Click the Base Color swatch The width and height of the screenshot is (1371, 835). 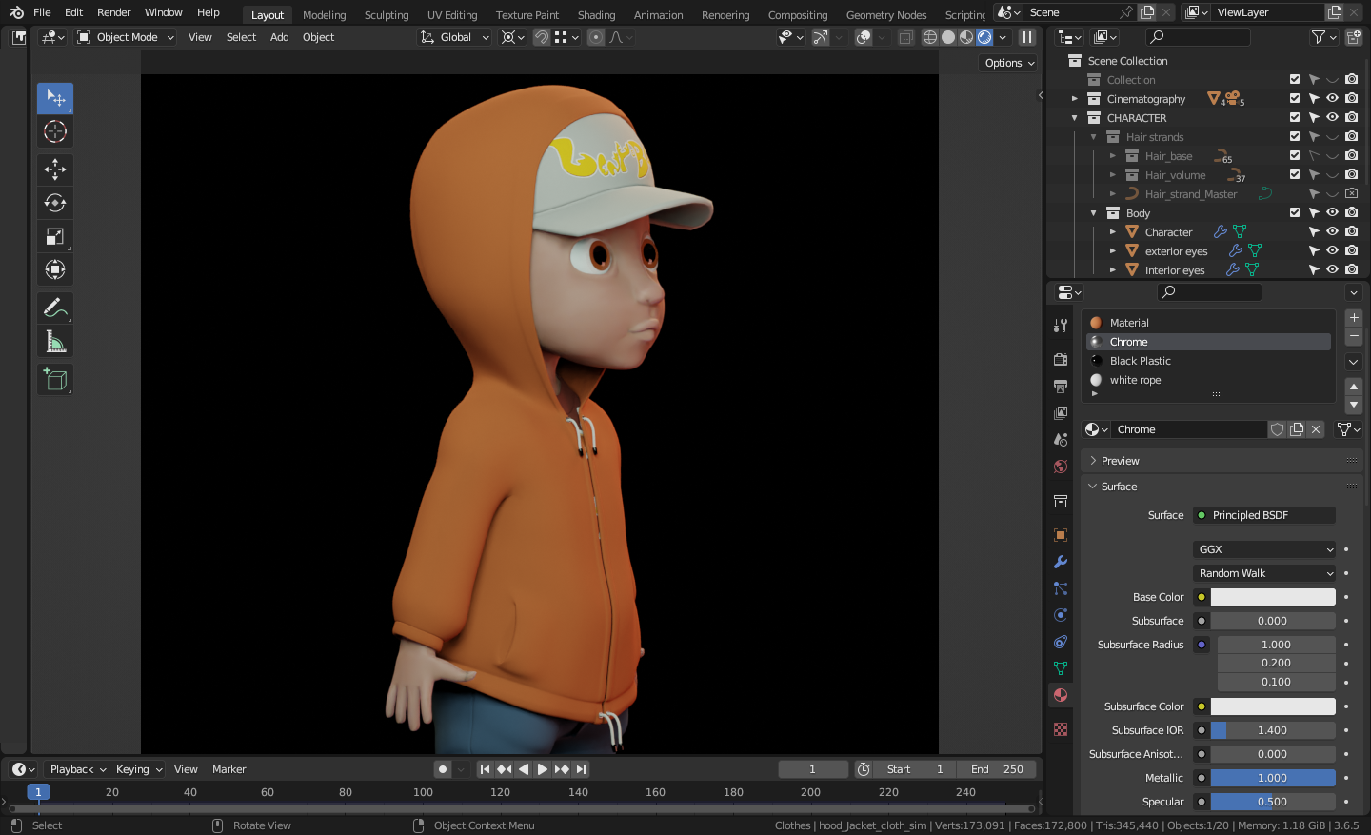[x=1273, y=597]
